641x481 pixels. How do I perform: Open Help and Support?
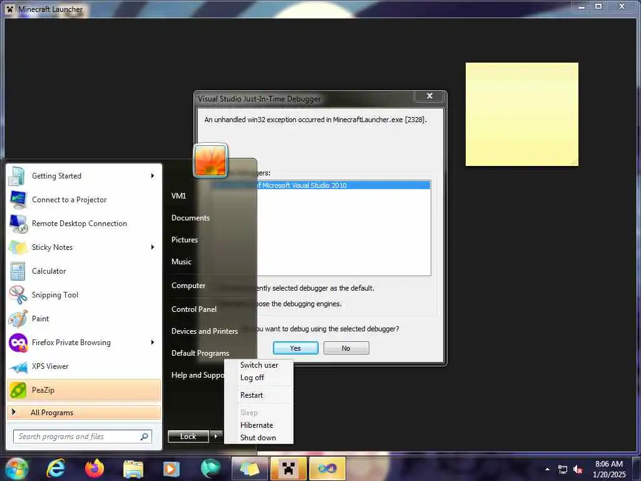(x=197, y=375)
